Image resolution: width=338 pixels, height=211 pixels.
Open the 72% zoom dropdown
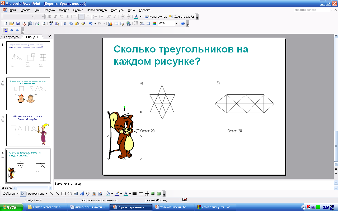tap(176, 23)
